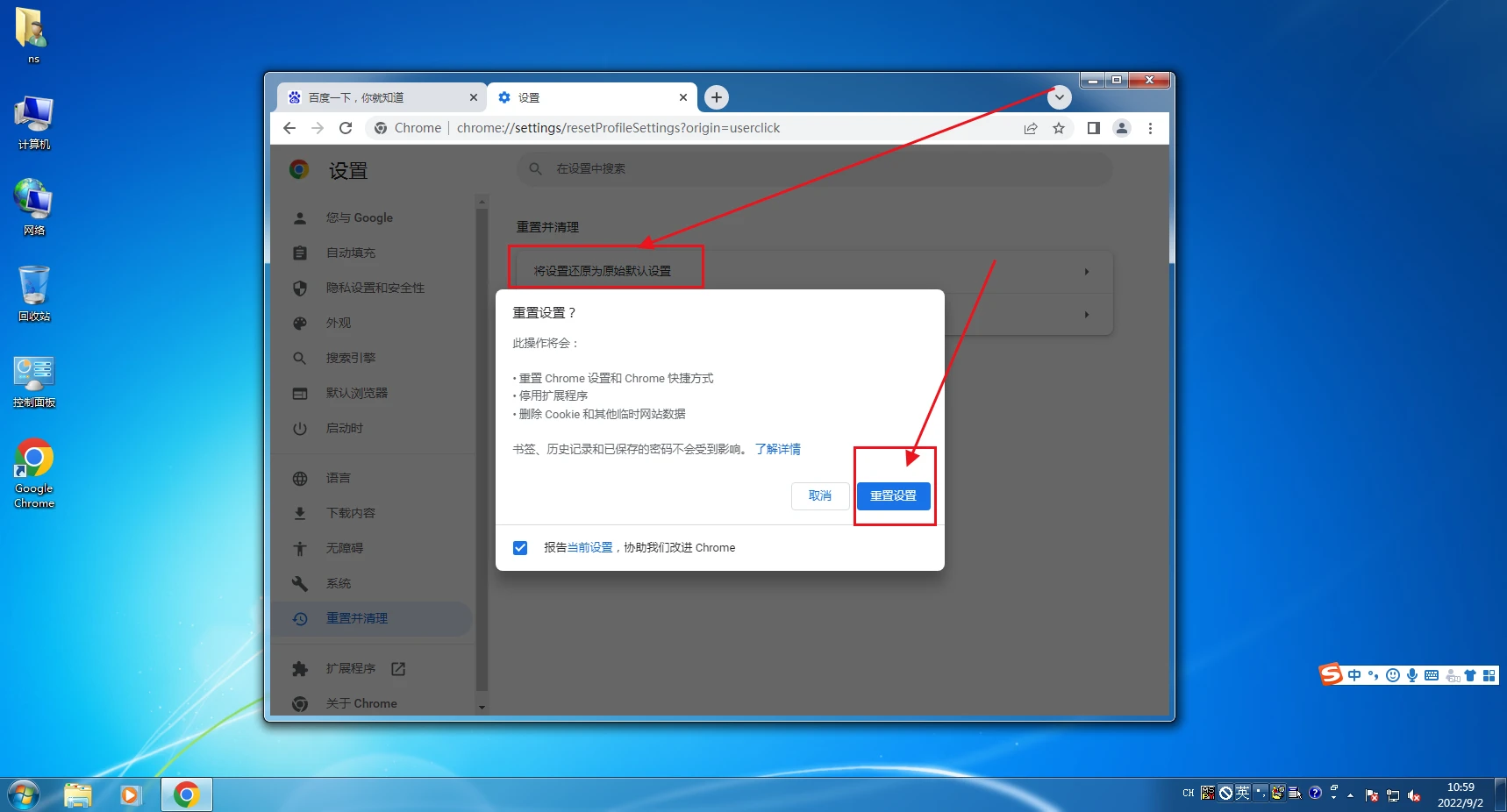Open the profile avatar icon
Viewport: 1507px width, 812px height.
pos(1122,128)
